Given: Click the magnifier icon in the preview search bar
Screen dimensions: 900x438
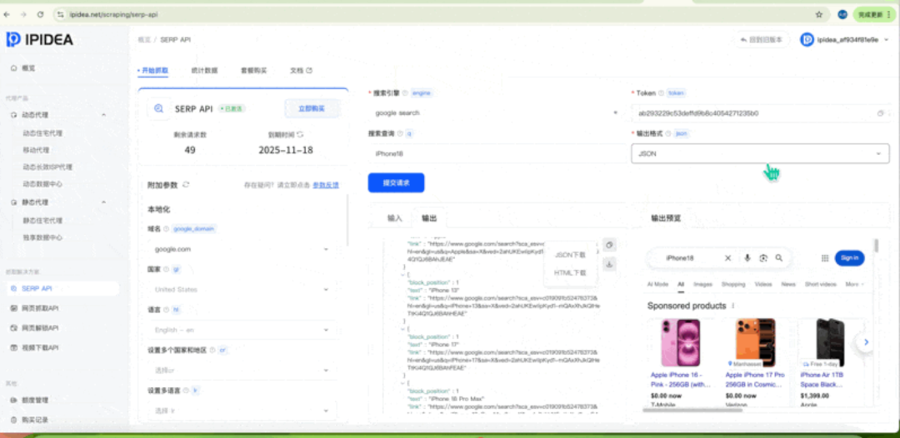Looking at the screenshot, I should click(x=779, y=258).
